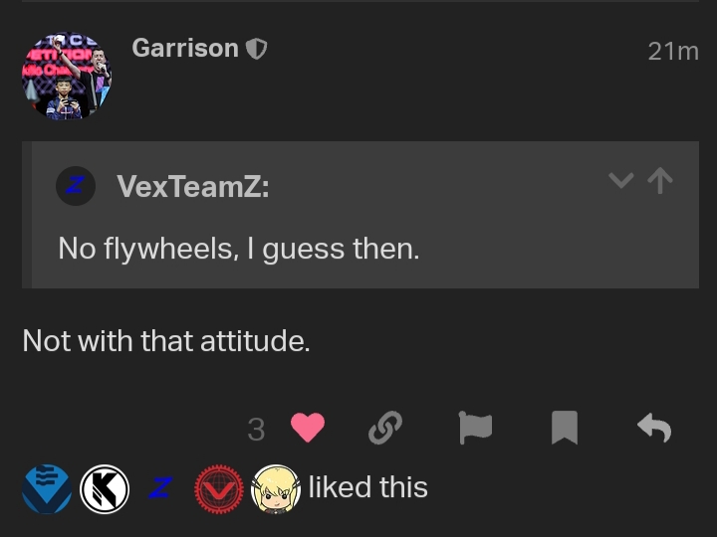The image size is (717, 537).
Task: Reply to Garrison's post
Action: (x=654, y=429)
